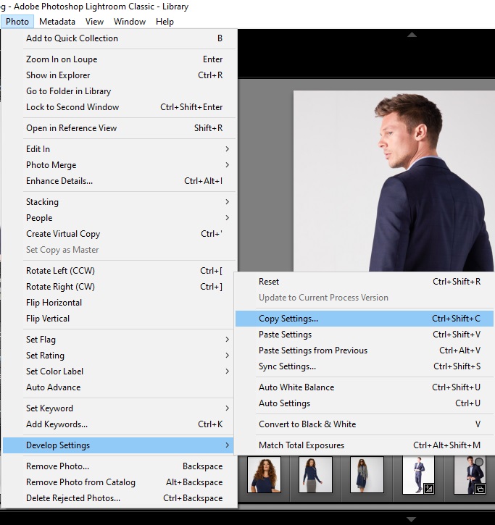
Task: Apply Auto Settings
Action: point(365,403)
